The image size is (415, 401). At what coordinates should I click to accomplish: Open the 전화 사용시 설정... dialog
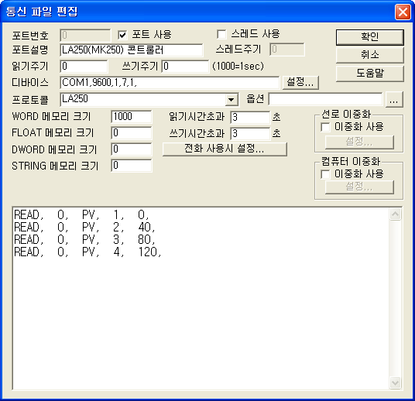coord(225,149)
